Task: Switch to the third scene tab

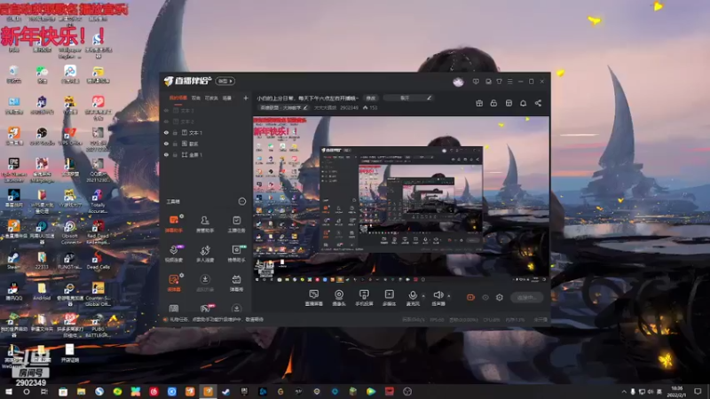Action: tap(211, 98)
